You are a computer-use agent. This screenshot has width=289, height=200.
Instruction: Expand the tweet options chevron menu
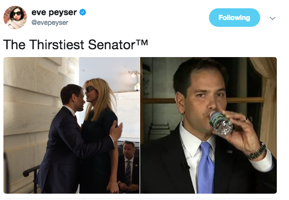272,18
